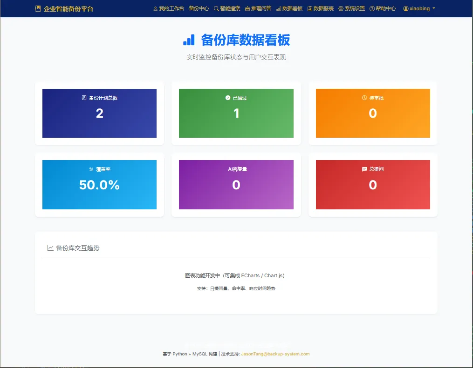This screenshot has height=368, width=473.
Task: Click text 支持：日提问量、命中率、响应时间趋势
Action: tap(236, 288)
